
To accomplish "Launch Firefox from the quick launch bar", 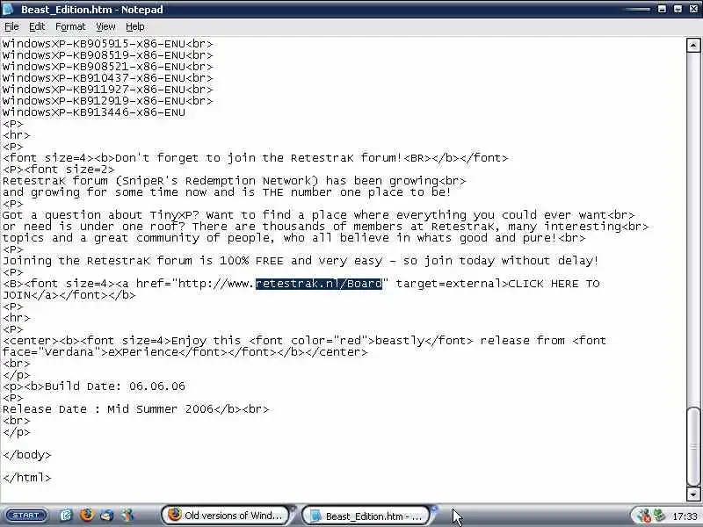I will click(x=86, y=515).
